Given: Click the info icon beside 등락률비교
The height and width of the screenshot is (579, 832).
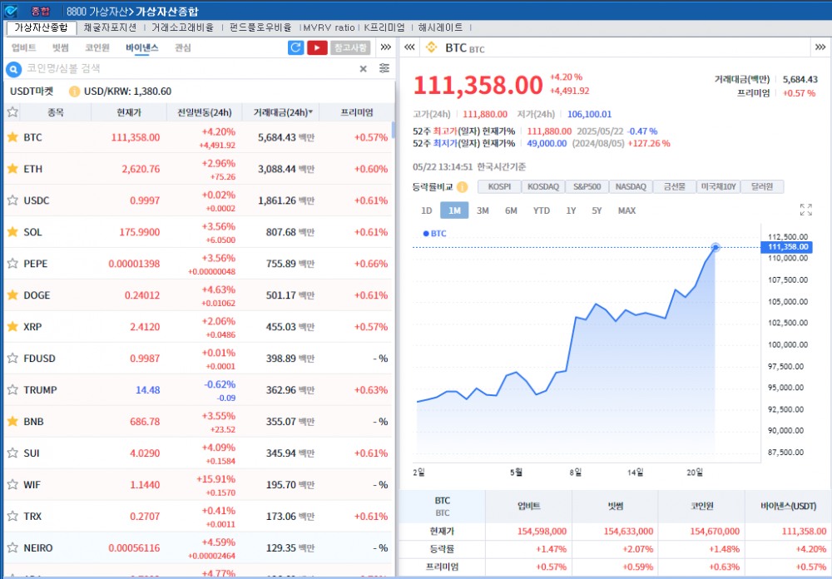Looking at the screenshot, I should [463, 186].
